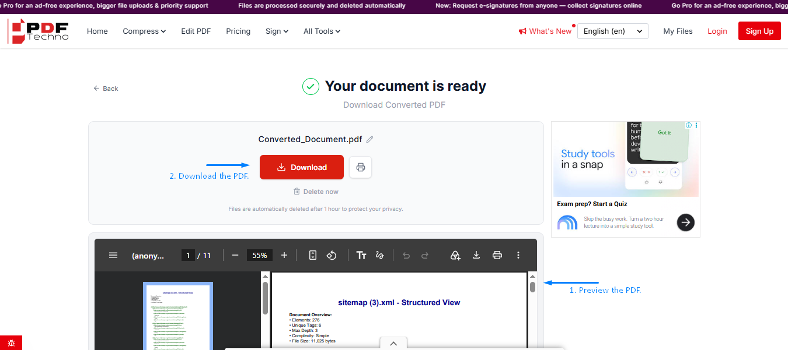Click the save to Drive icon

pos(455,255)
